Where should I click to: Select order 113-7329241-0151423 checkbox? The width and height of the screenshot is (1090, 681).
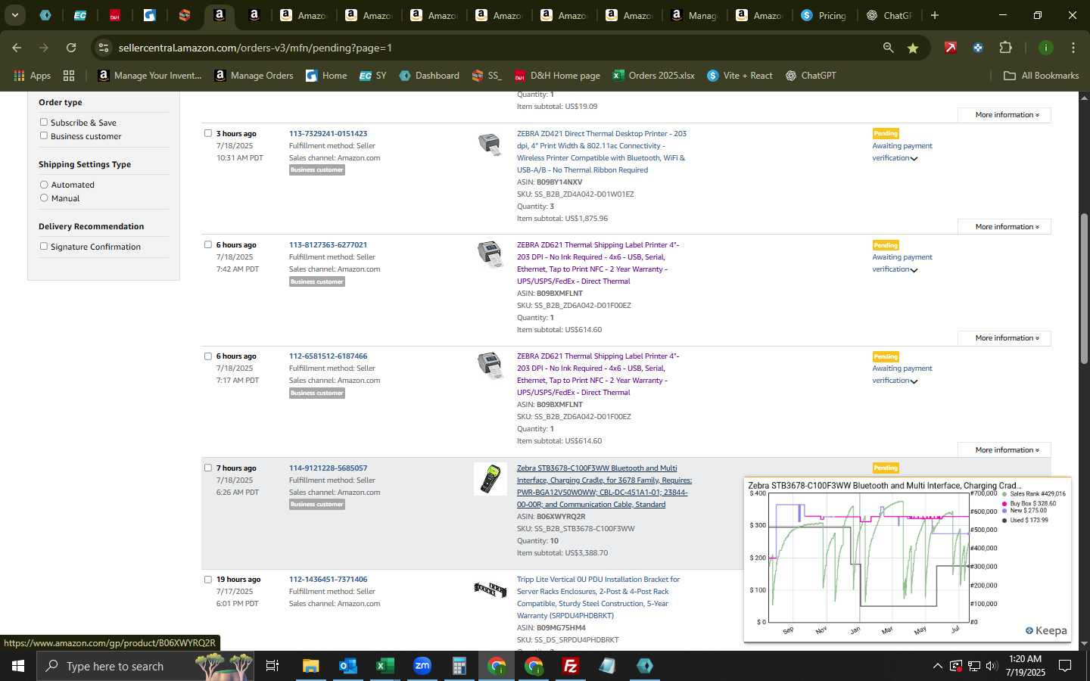coord(208,133)
